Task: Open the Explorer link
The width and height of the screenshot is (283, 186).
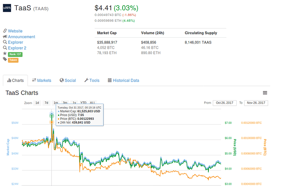Action: pos(16,42)
